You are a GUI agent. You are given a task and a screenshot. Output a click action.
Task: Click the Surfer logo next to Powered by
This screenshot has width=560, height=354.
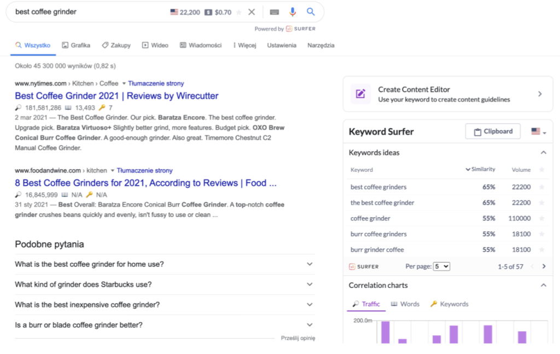301,28
